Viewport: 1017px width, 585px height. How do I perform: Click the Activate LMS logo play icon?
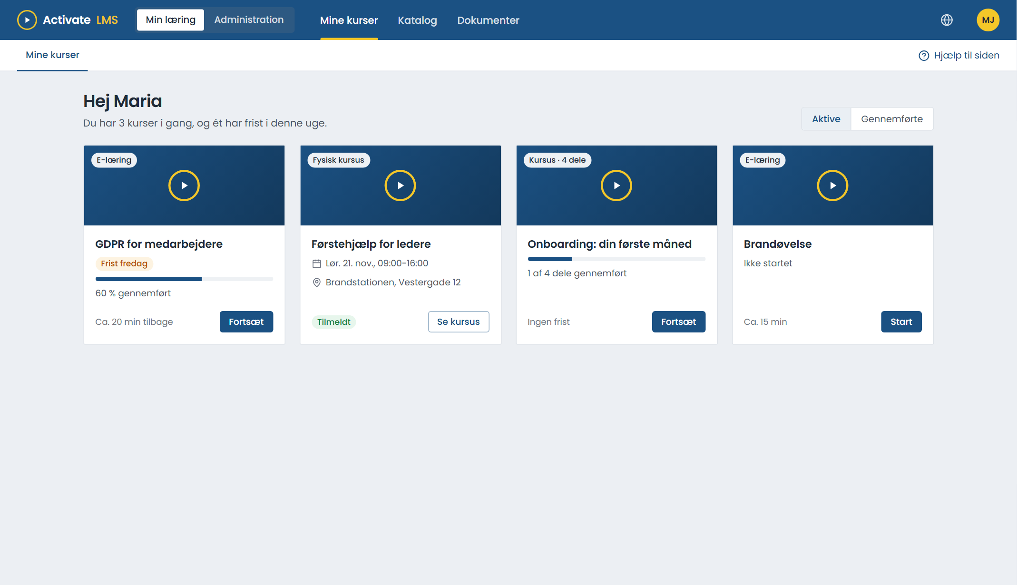point(27,20)
